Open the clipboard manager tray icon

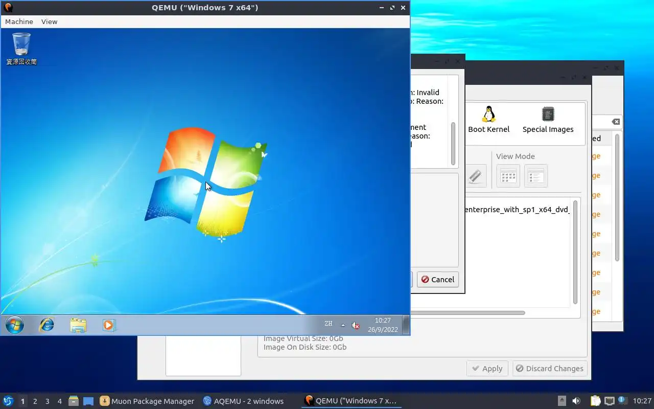[595, 401]
